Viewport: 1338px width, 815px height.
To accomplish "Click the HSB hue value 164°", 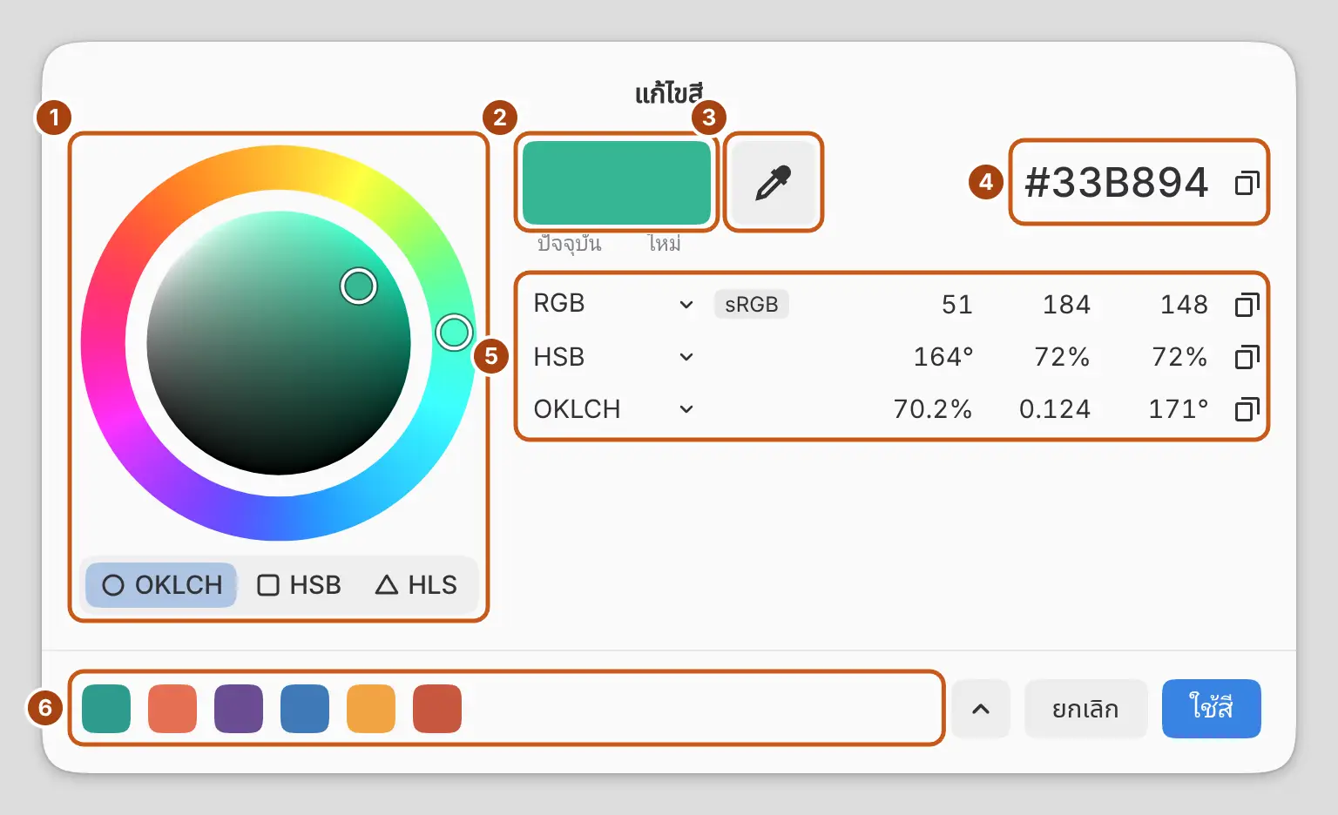I will 943,357.
